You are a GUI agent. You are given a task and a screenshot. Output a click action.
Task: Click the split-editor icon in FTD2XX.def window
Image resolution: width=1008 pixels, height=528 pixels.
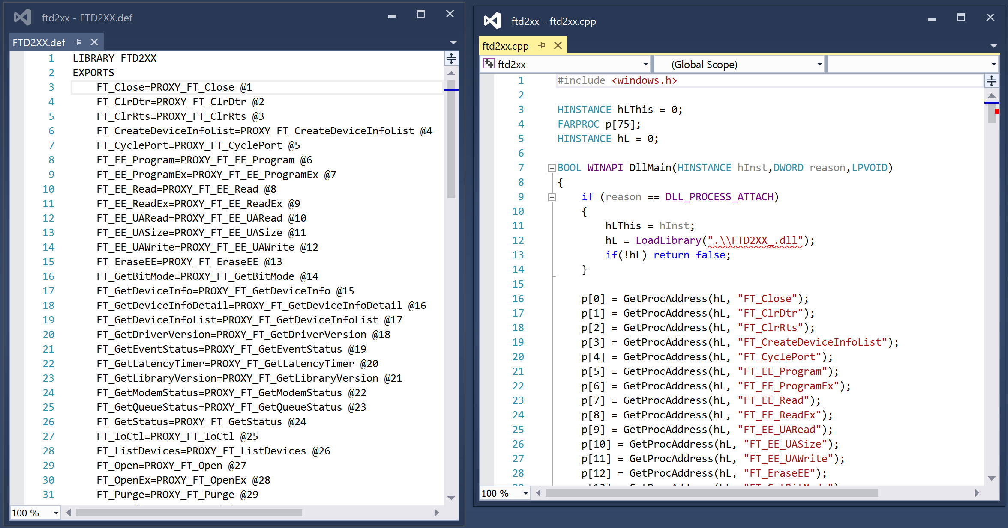click(451, 59)
